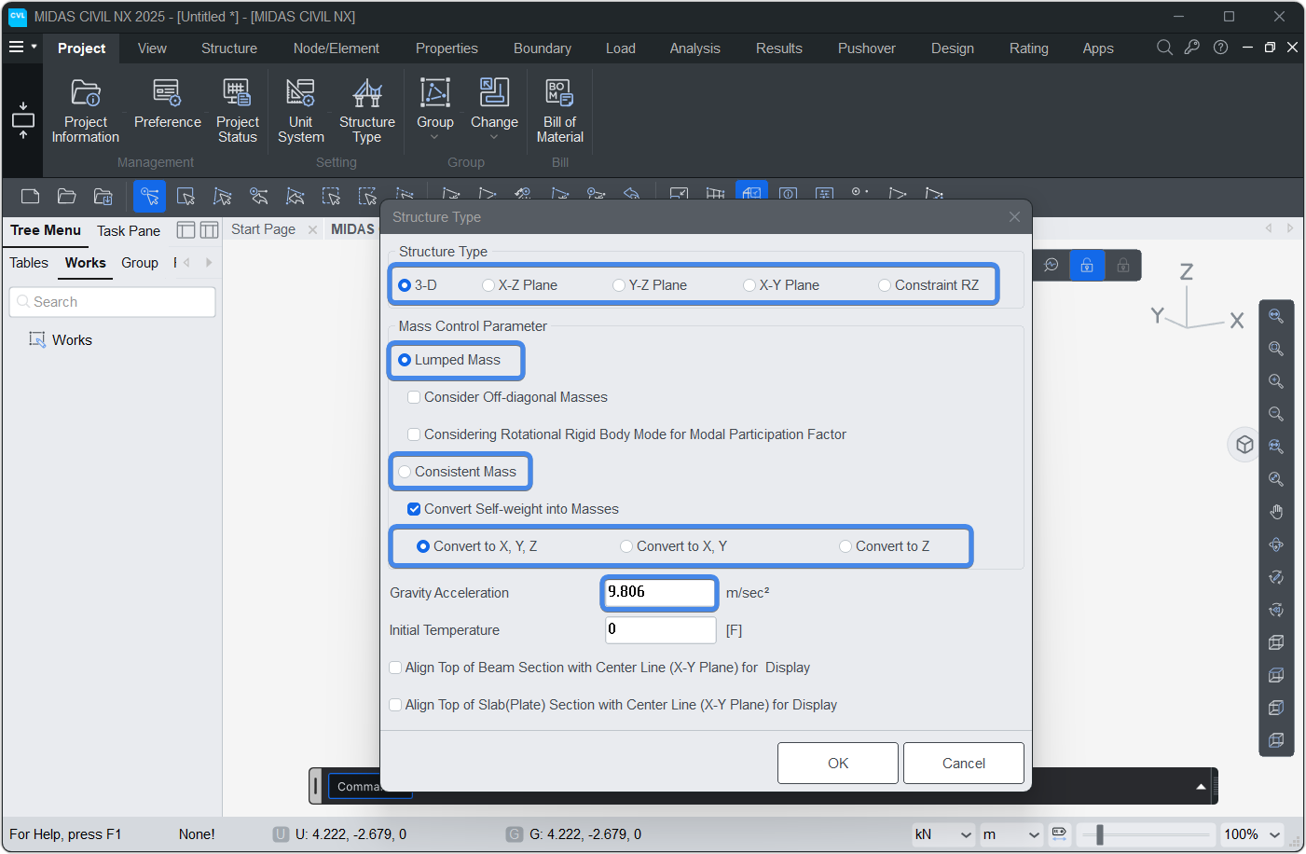
Task: Click the Zoom Fit magnifier icon
Action: tap(1276, 316)
